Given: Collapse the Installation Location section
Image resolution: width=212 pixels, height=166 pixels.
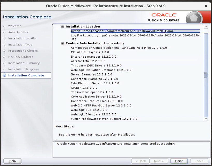Looking at the screenshot, I should coord(62,26).
